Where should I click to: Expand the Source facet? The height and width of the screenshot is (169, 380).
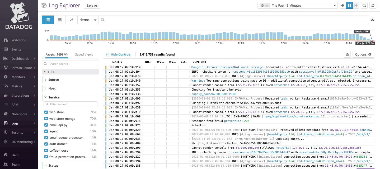coord(54,80)
